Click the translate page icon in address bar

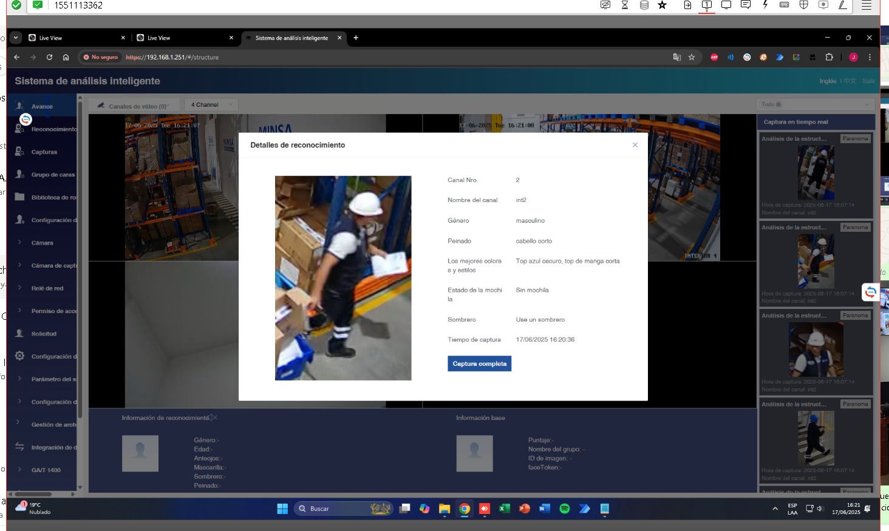676,57
